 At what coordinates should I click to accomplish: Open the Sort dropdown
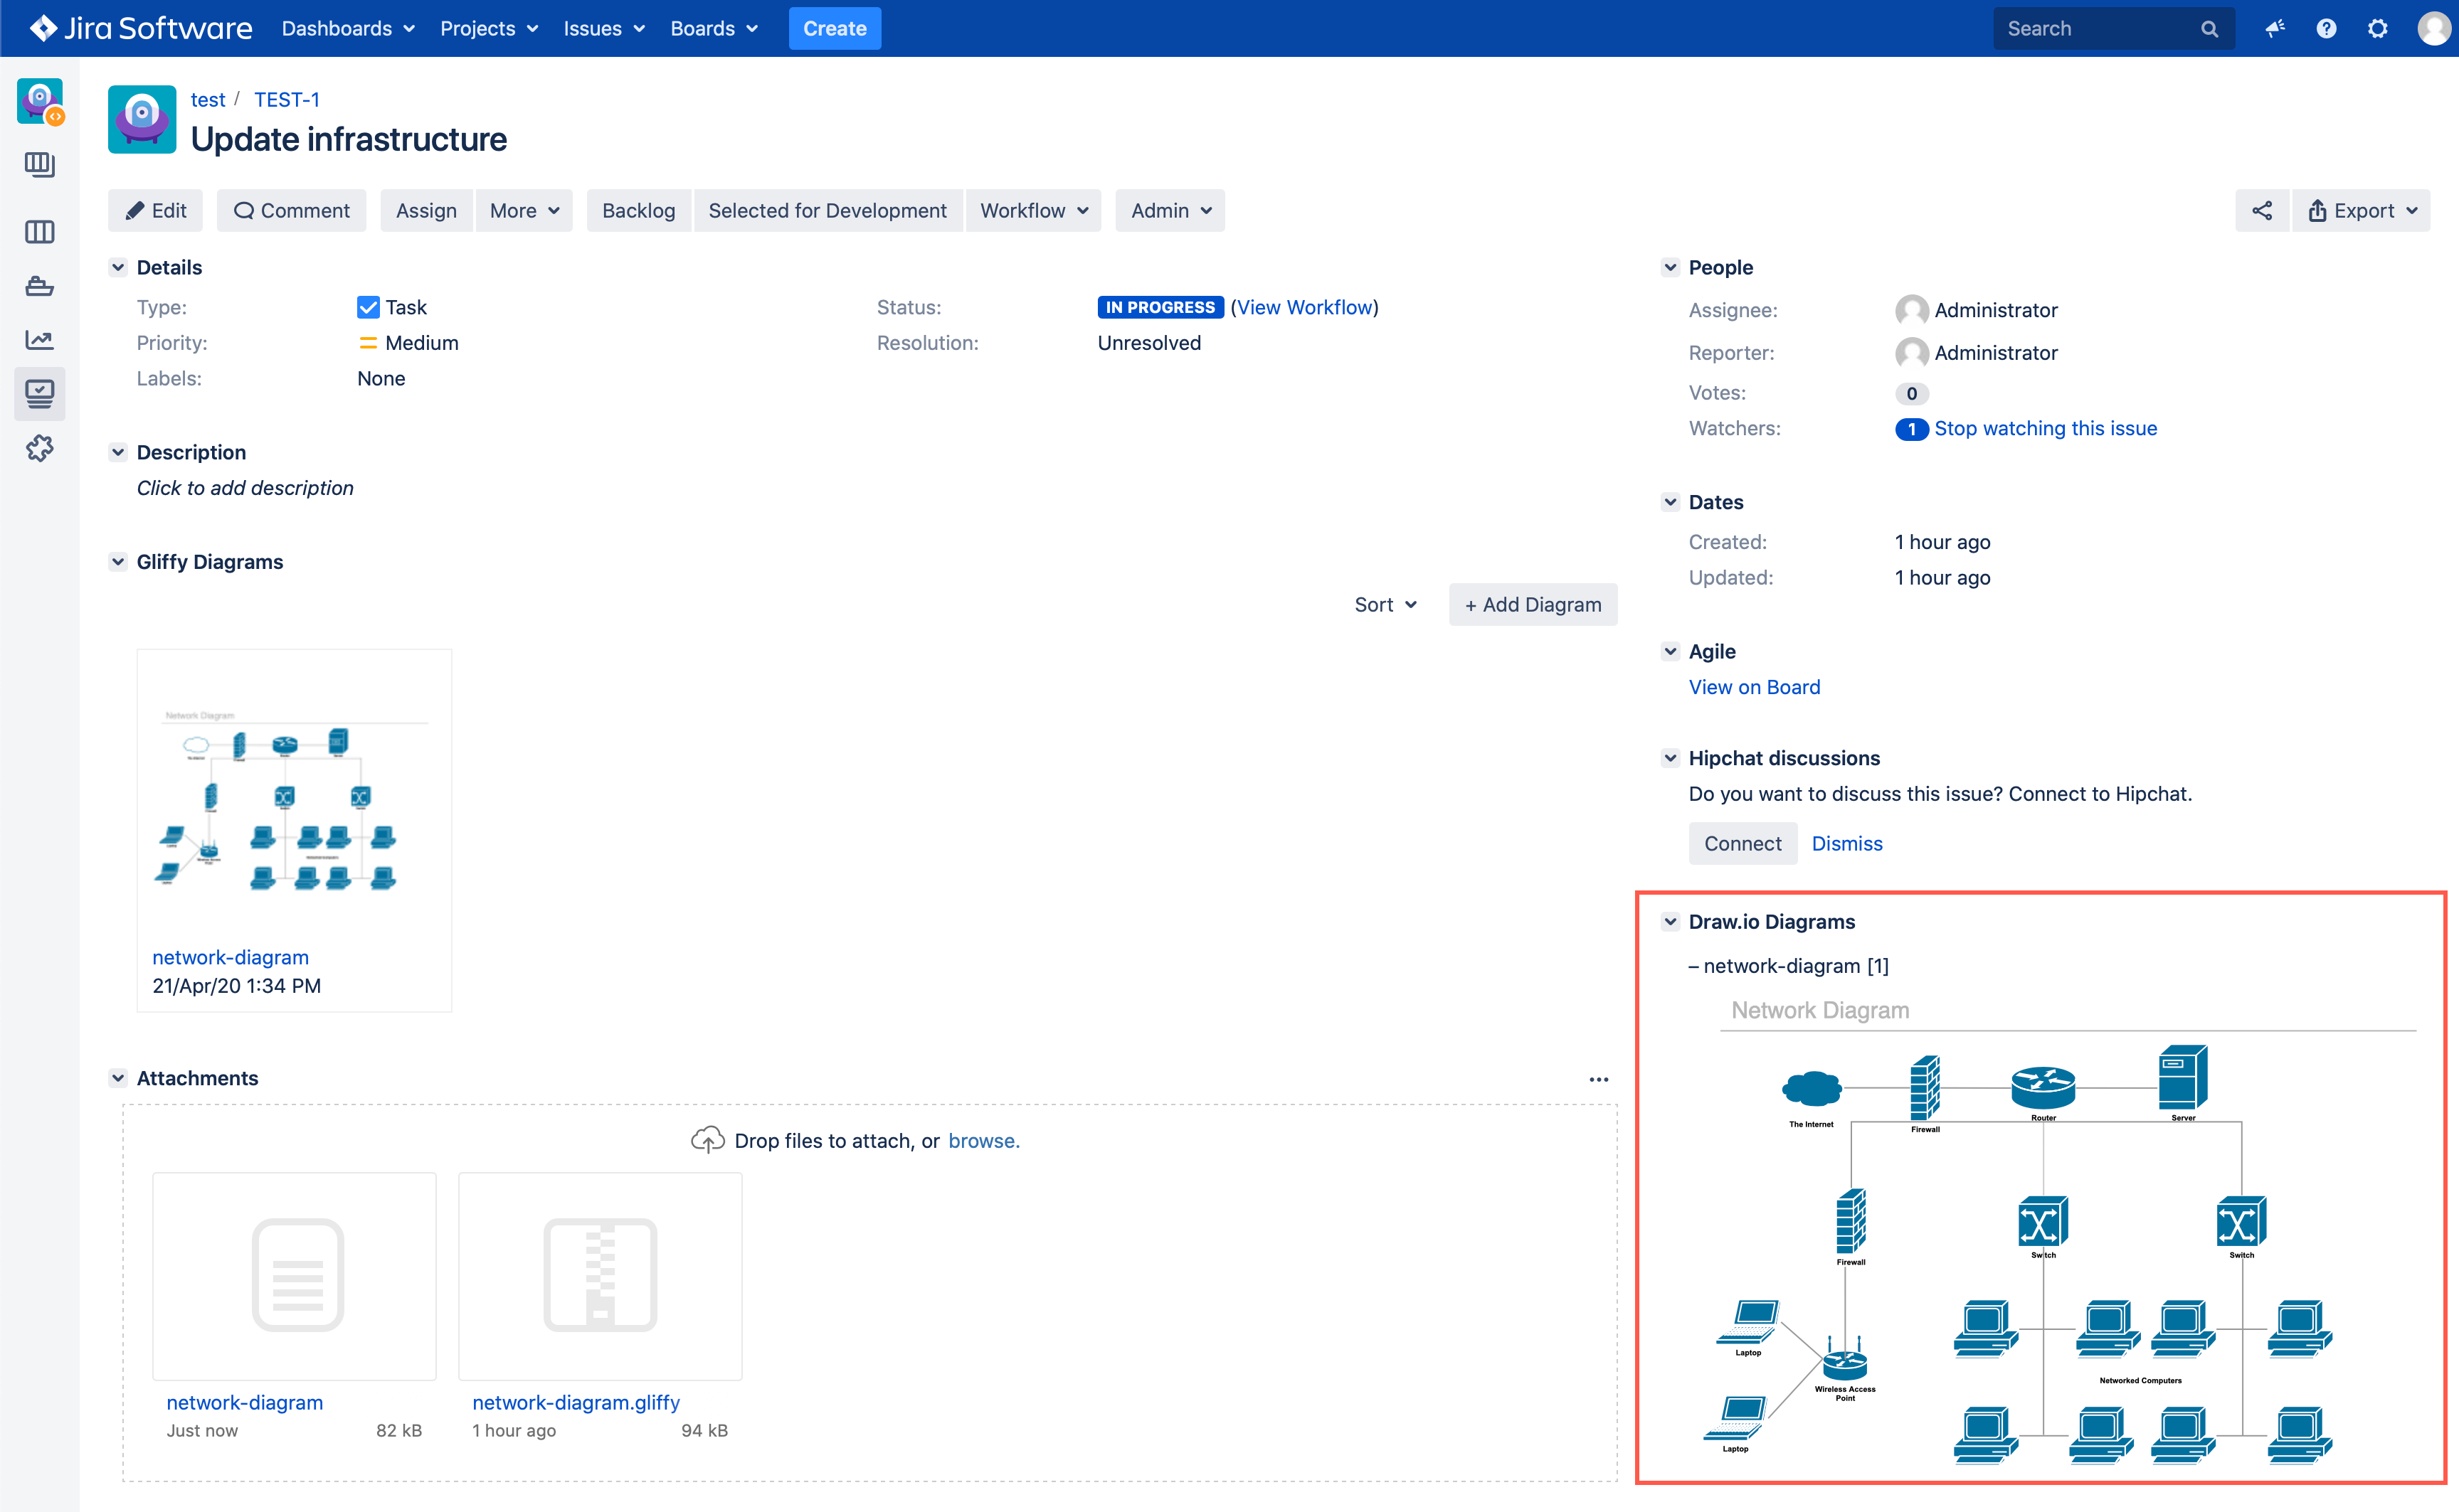click(1385, 604)
